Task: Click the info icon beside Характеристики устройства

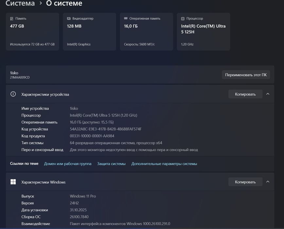Action: pos(13,94)
